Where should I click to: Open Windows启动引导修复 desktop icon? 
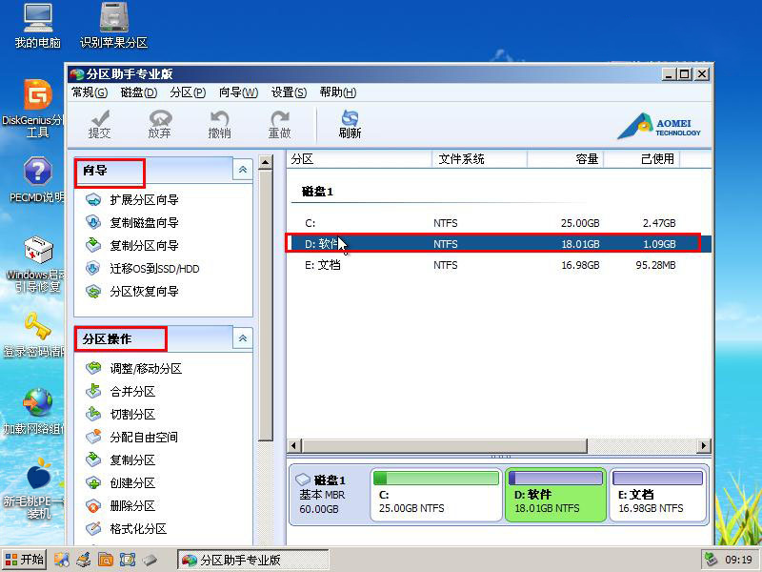click(37, 265)
